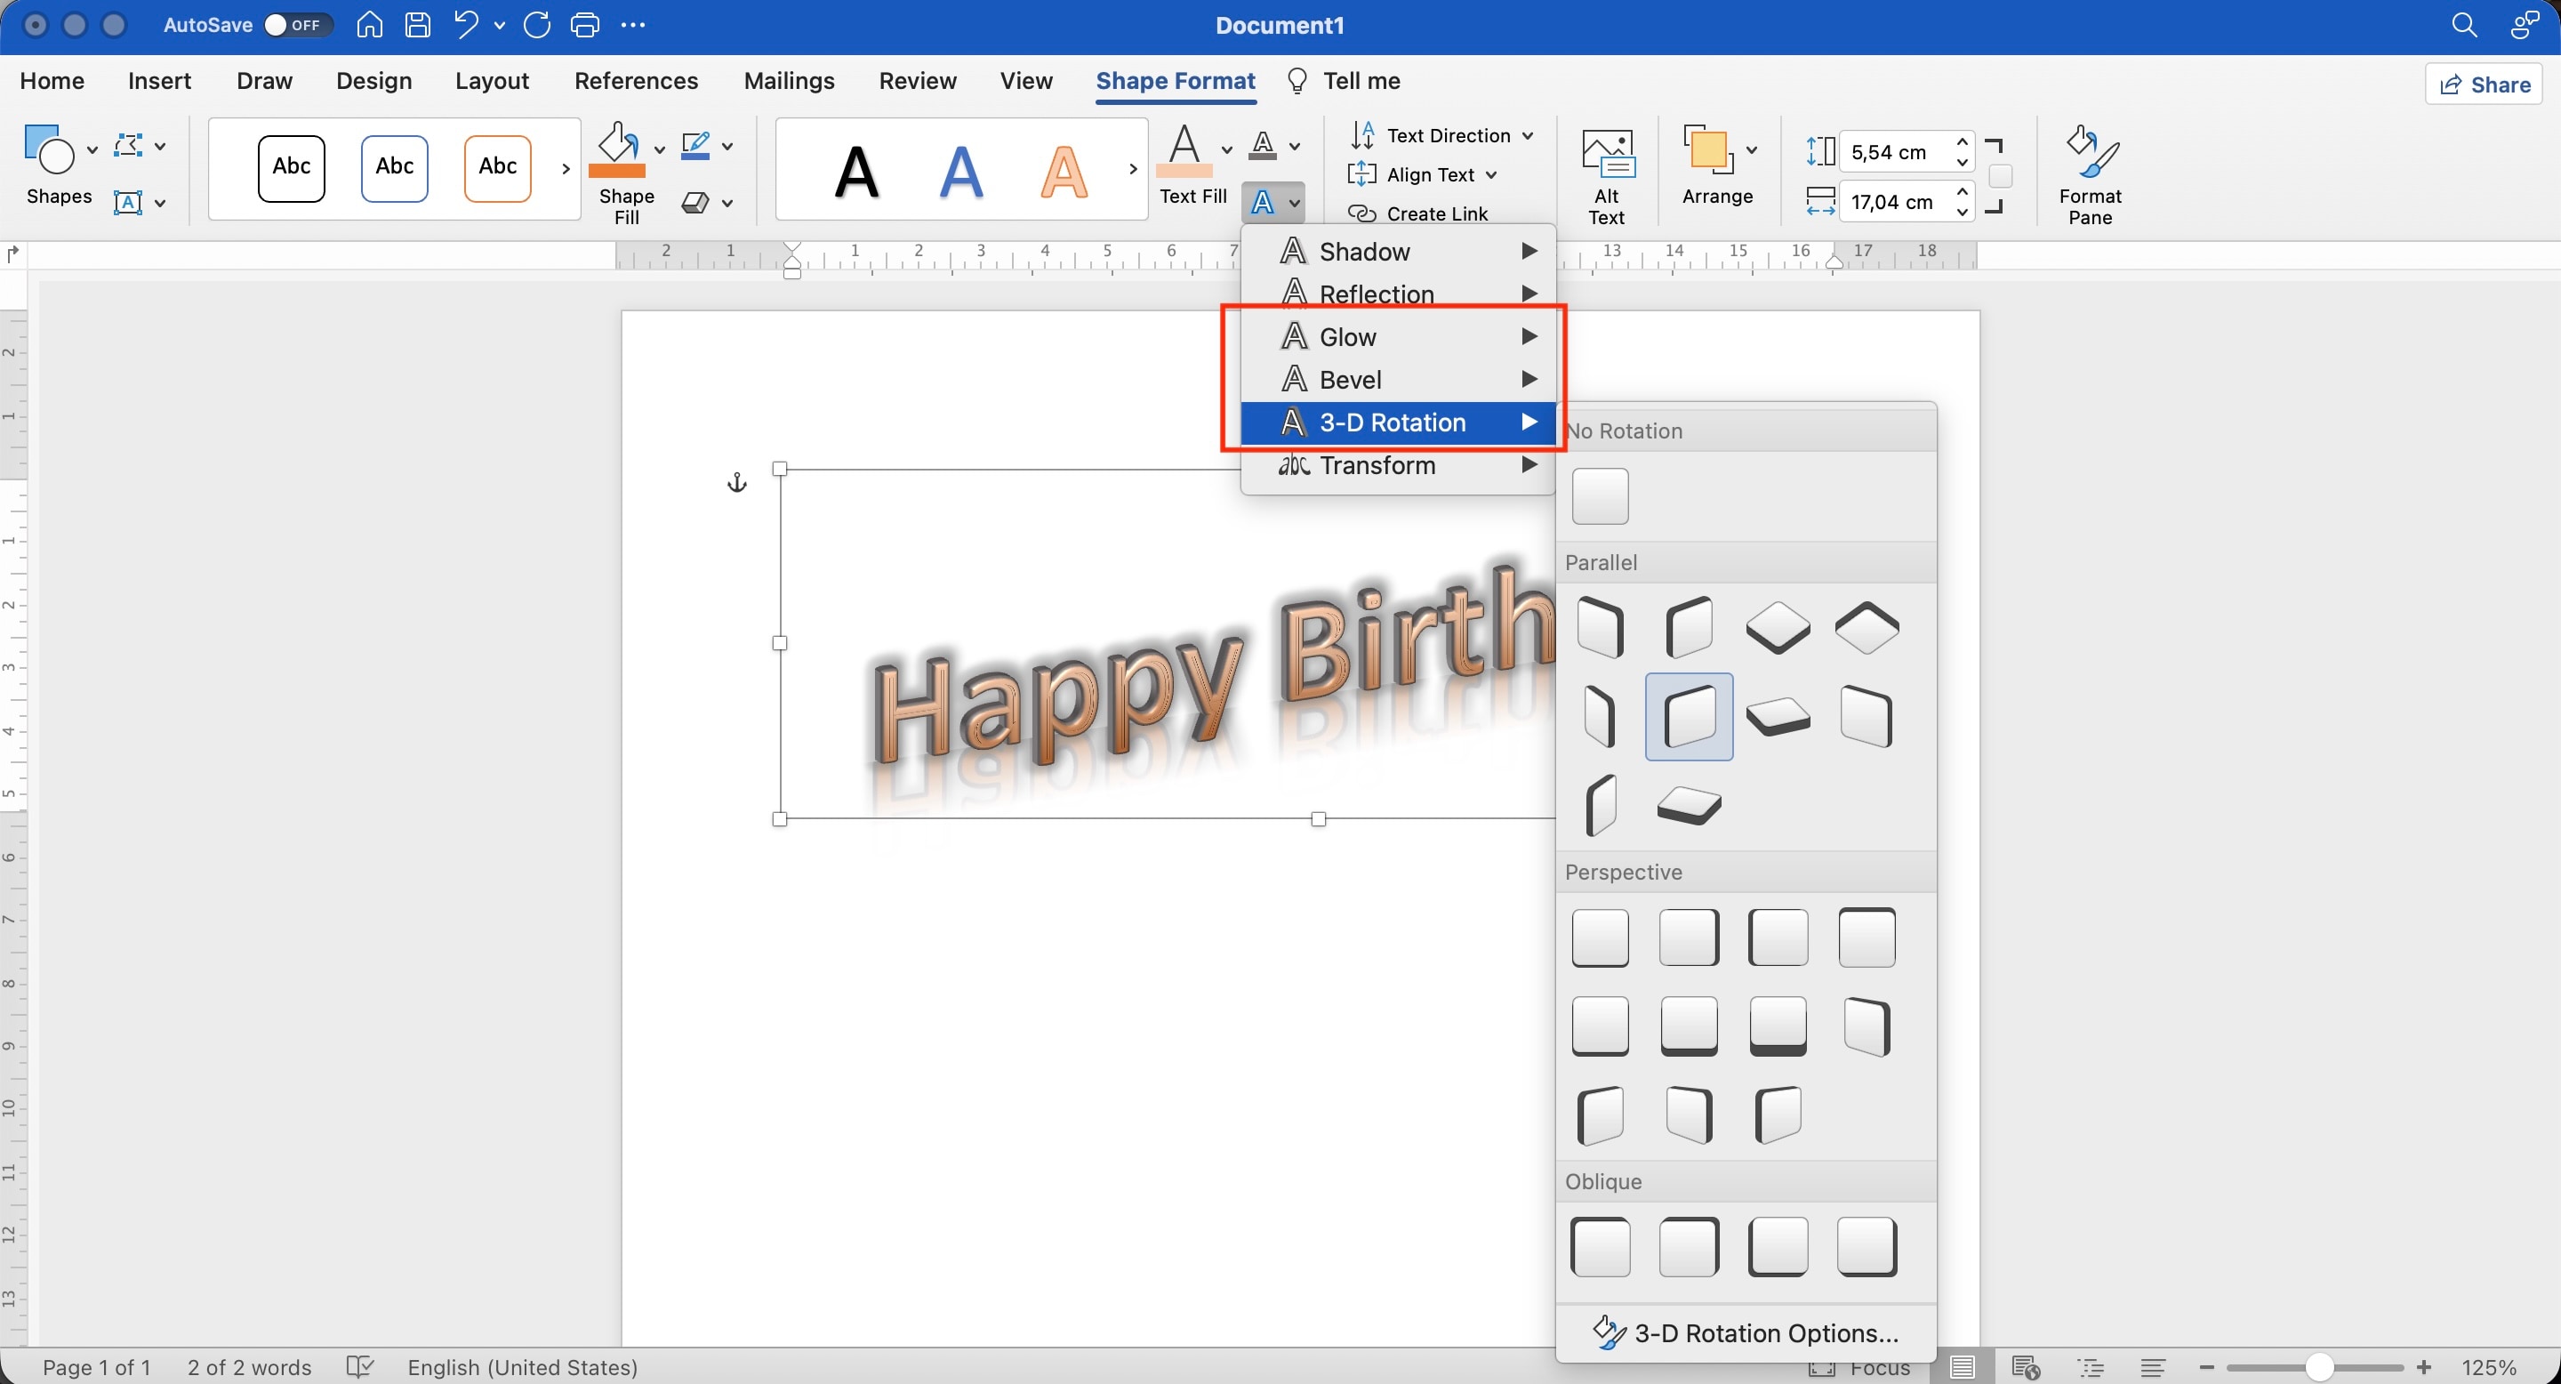The image size is (2561, 1384).
Task: Click English (United States) language status
Action: (x=522, y=1367)
